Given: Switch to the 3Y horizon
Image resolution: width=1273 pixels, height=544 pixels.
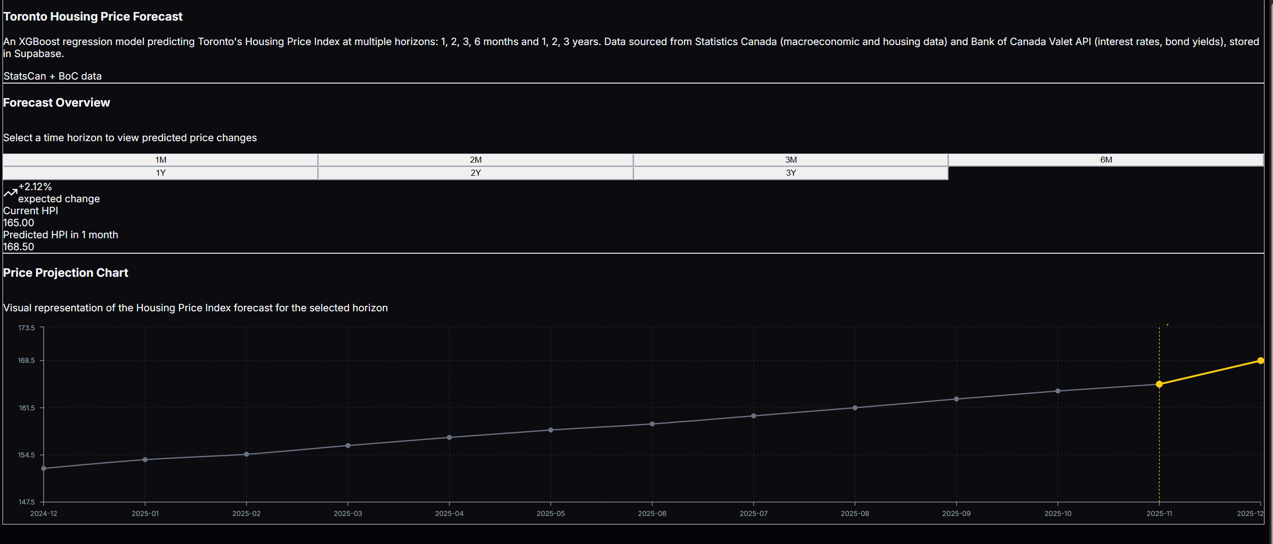Looking at the screenshot, I should point(790,173).
